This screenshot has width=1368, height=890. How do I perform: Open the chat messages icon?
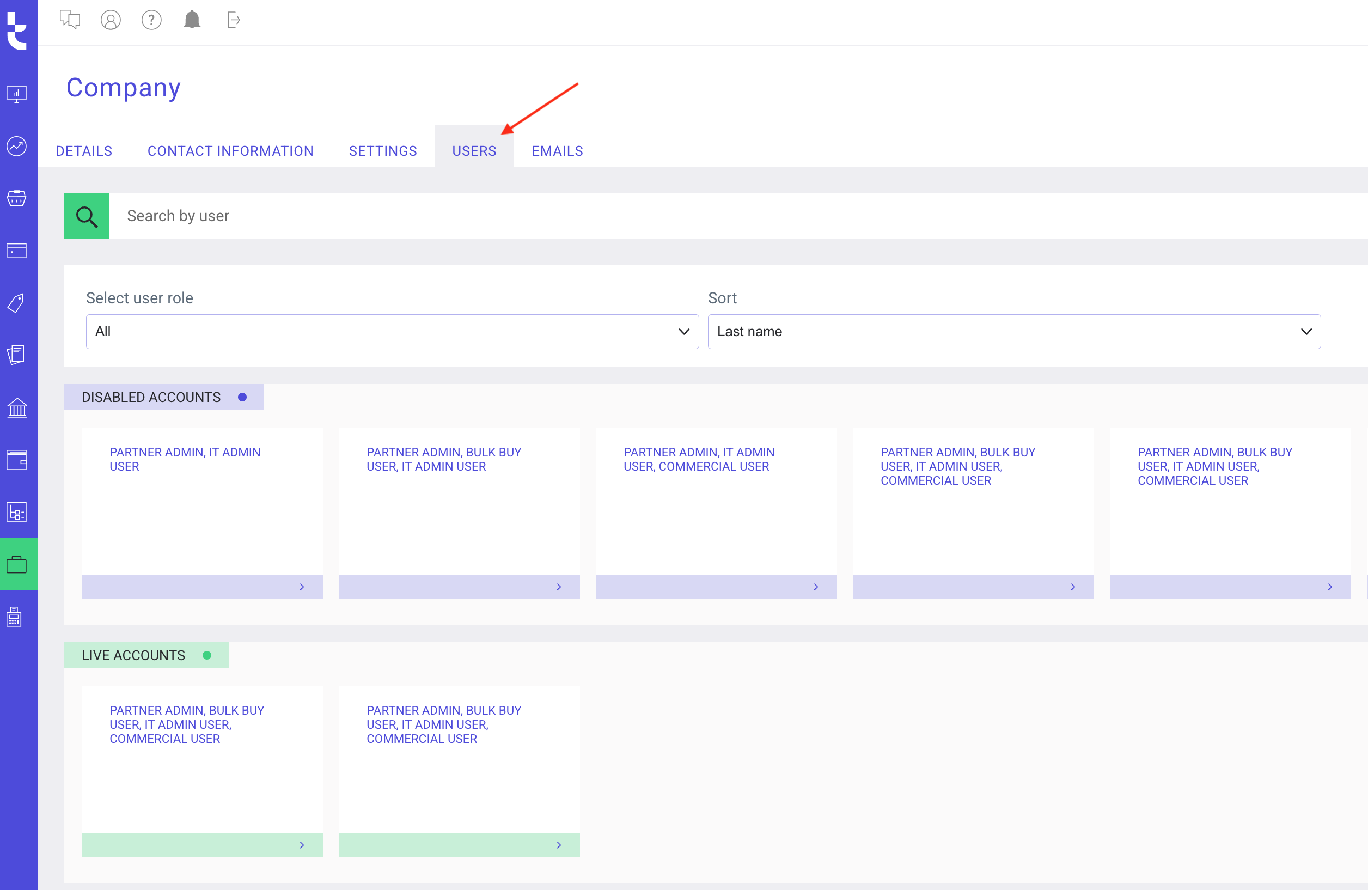[x=70, y=20]
